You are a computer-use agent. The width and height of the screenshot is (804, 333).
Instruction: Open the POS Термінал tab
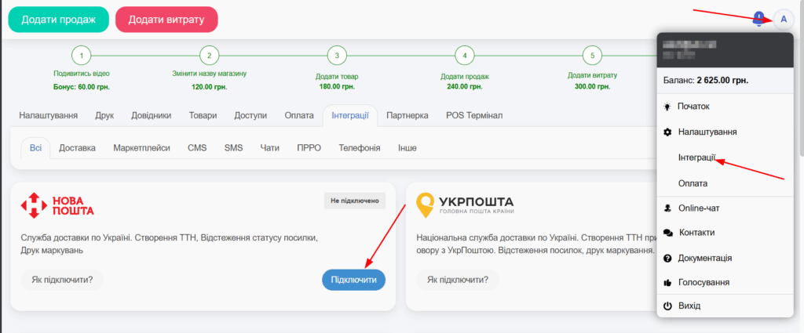[x=474, y=116]
